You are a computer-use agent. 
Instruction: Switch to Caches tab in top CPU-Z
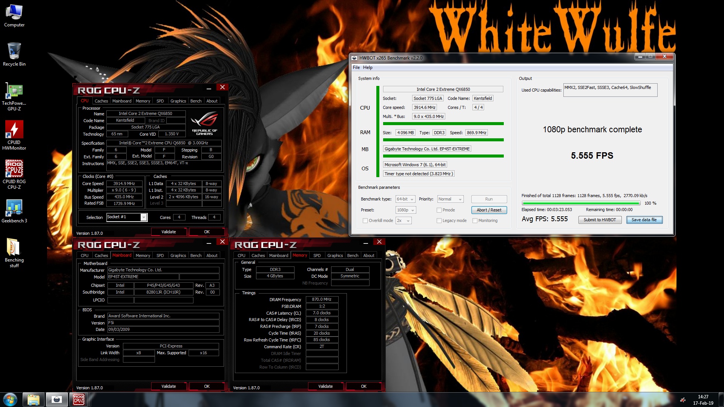pyautogui.click(x=101, y=101)
